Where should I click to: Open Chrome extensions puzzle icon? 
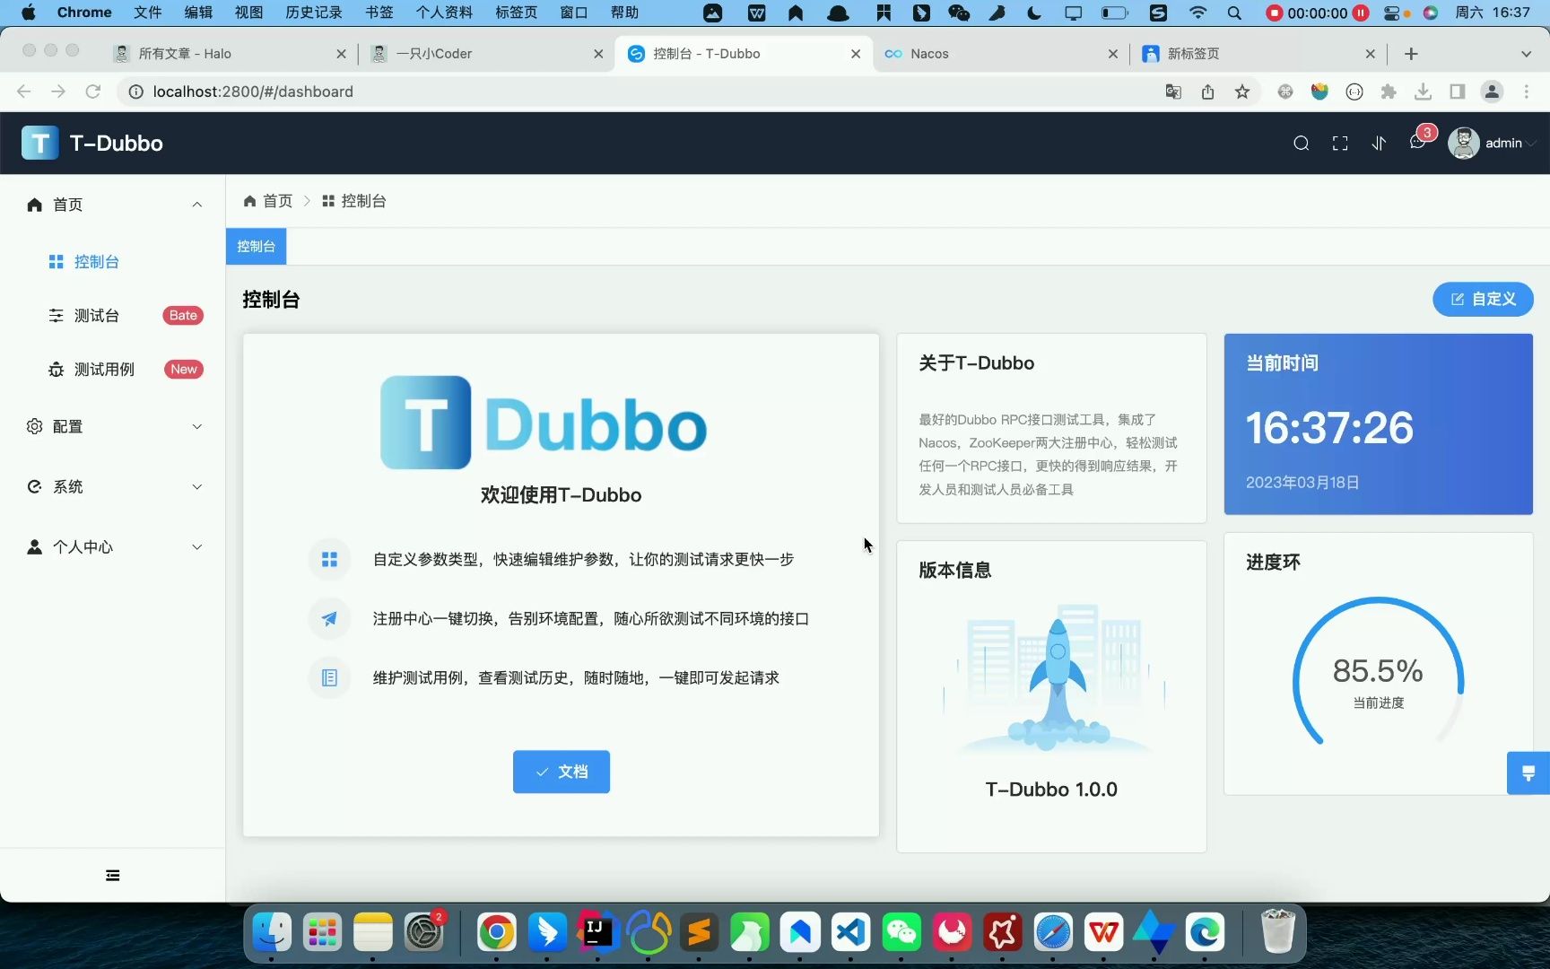click(1389, 92)
